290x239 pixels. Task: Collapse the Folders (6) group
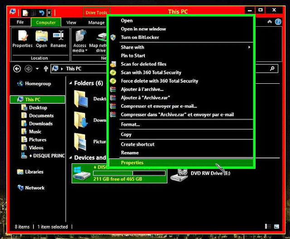[x=71, y=83]
